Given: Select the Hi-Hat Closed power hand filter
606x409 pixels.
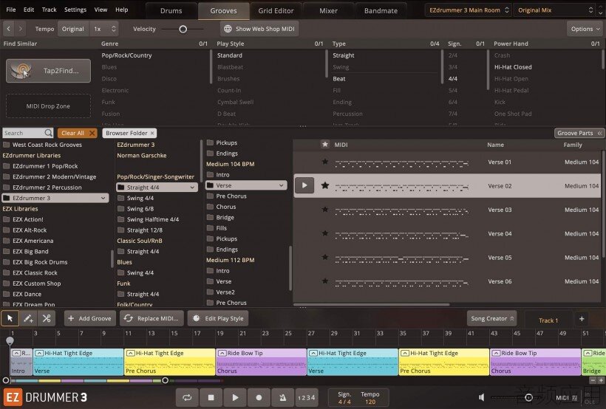Looking at the screenshot, I should [x=513, y=67].
